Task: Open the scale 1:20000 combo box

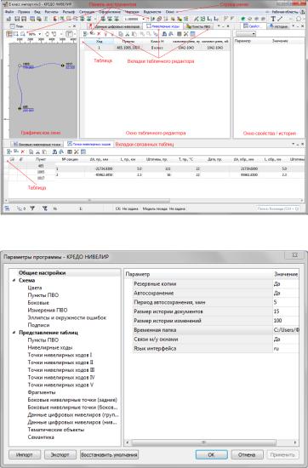Action: (134, 19)
